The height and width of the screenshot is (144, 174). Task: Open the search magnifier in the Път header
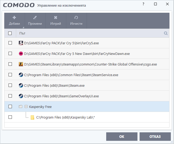click(166, 33)
